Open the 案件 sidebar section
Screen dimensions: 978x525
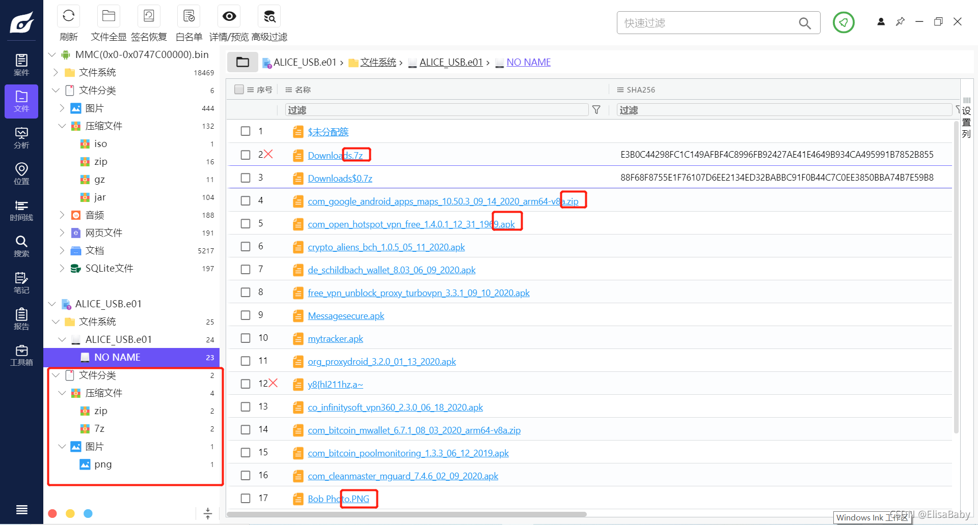tap(21, 65)
